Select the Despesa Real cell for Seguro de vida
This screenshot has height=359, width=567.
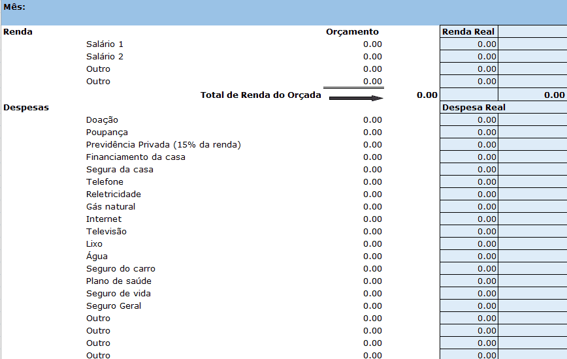coord(469,293)
